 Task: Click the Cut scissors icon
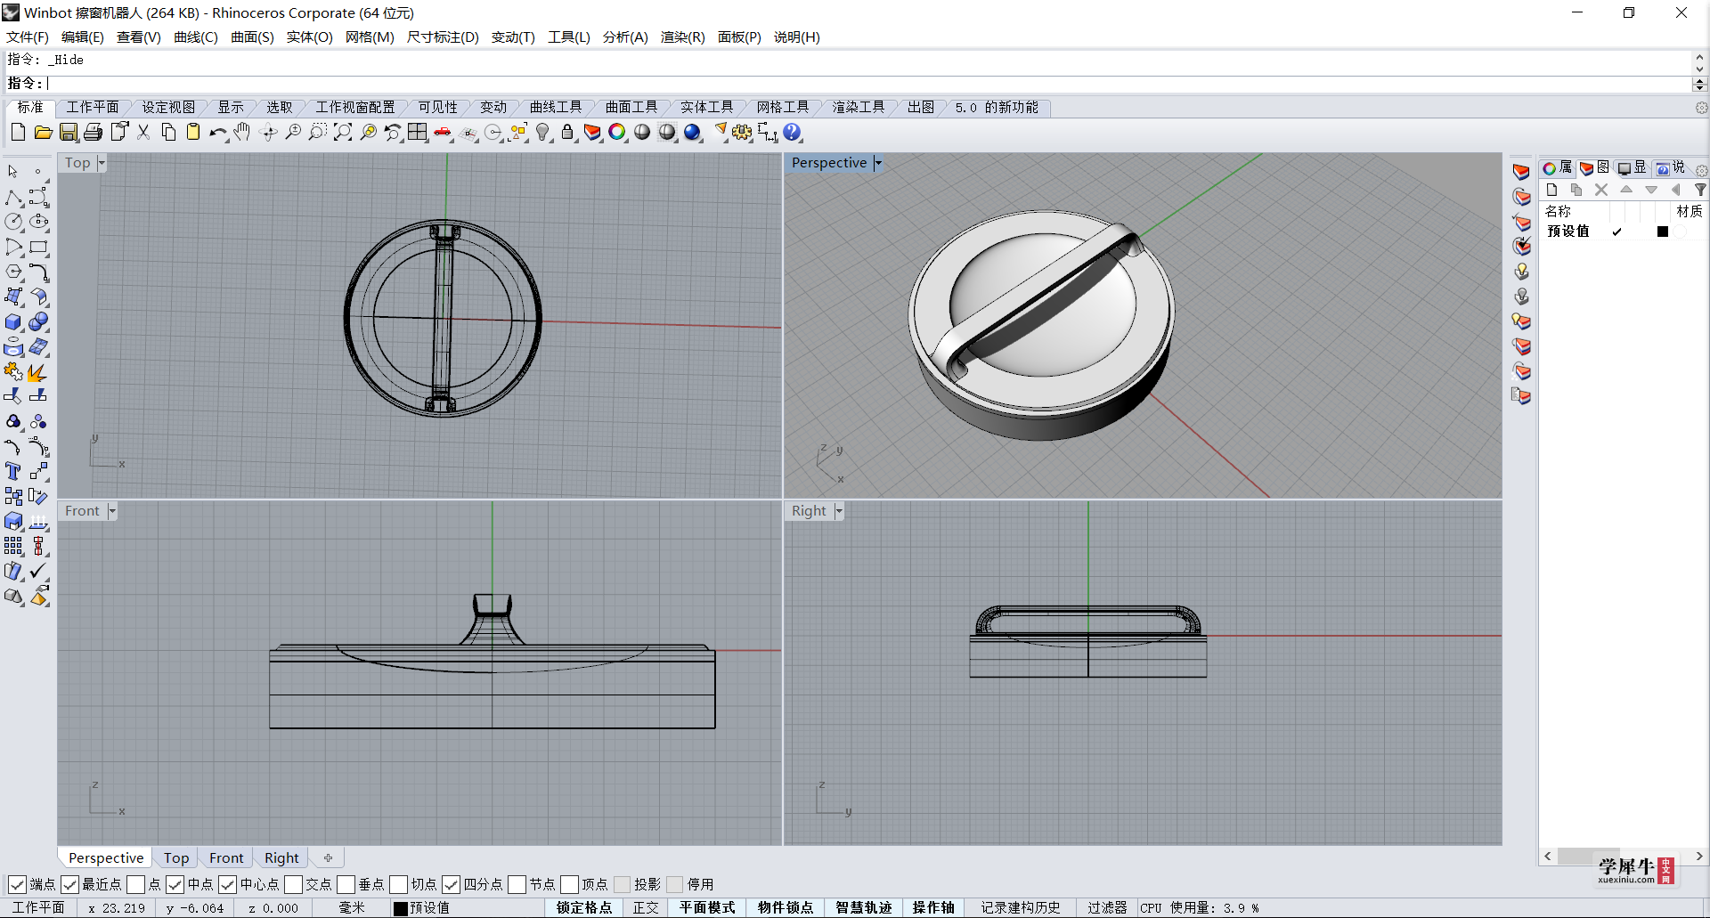[x=143, y=133]
